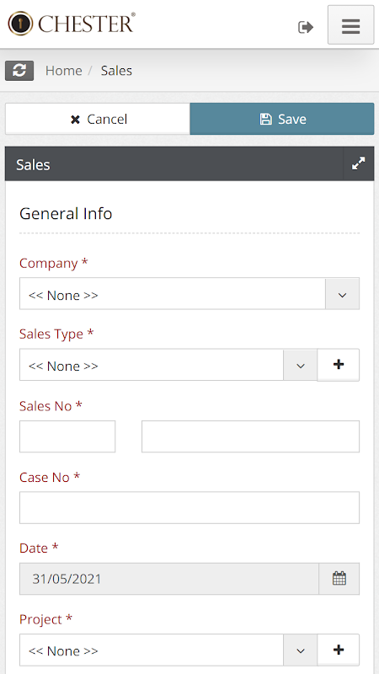Click the Chester logo

point(72,24)
